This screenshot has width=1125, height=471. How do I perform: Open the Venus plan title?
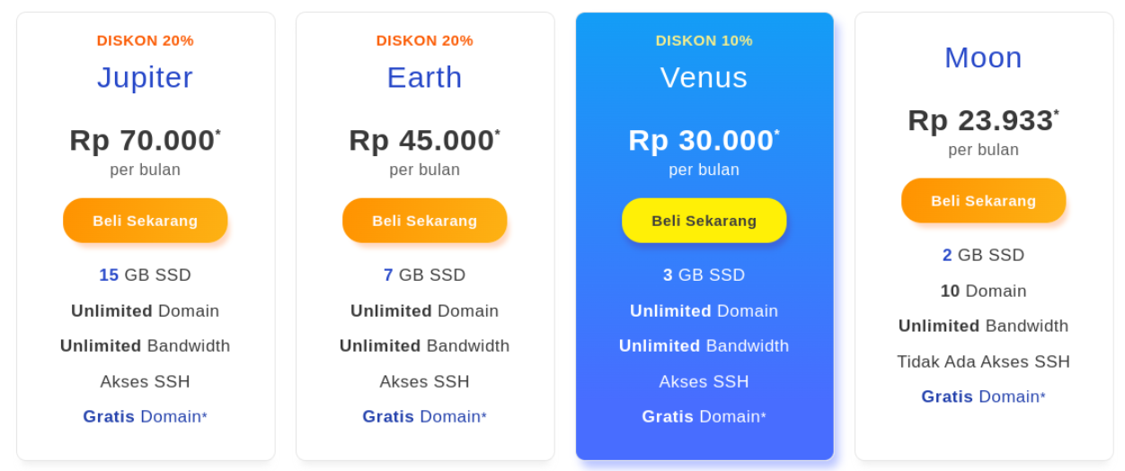[x=704, y=77]
